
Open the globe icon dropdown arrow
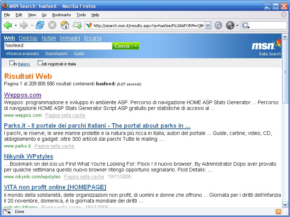tap(237, 25)
